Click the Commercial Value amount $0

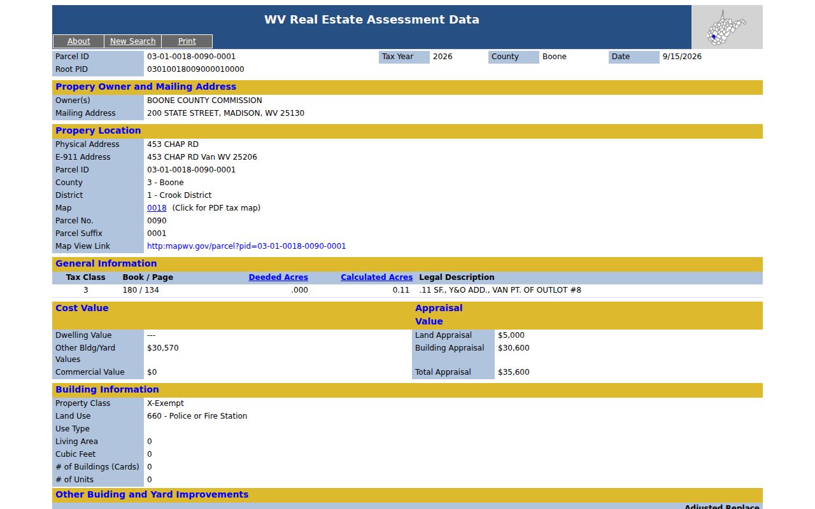click(x=152, y=372)
